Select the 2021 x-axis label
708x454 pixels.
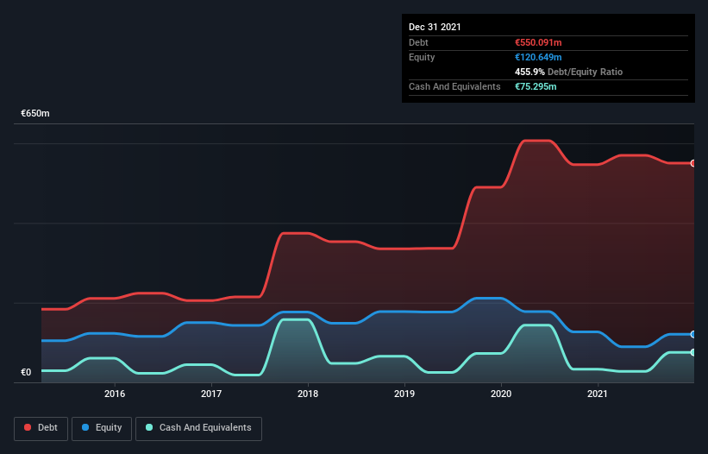click(x=598, y=394)
